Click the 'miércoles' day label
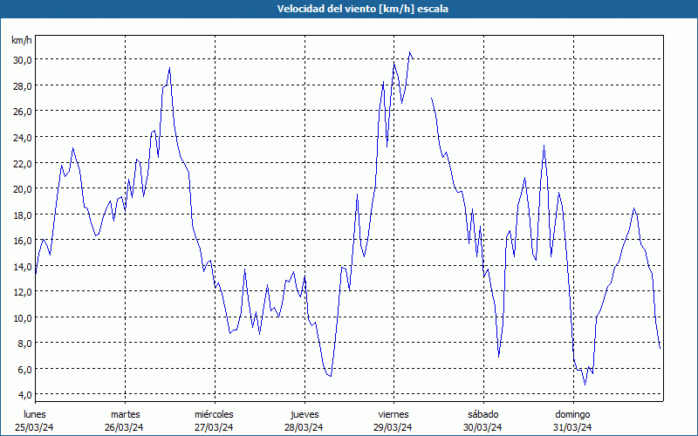The image size is (698, 436). click(x=214, y=414)
